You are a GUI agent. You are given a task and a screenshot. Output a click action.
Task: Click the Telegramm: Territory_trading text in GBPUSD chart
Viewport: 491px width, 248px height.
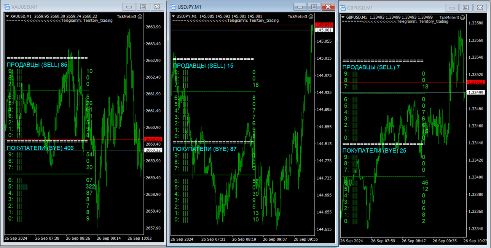coord(422,22)
